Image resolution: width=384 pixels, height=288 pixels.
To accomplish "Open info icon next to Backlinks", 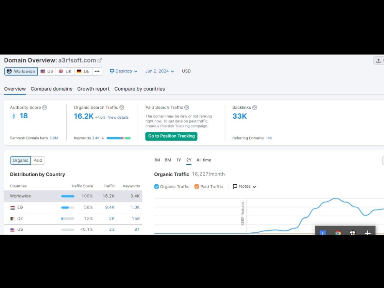I will [255, 108].
